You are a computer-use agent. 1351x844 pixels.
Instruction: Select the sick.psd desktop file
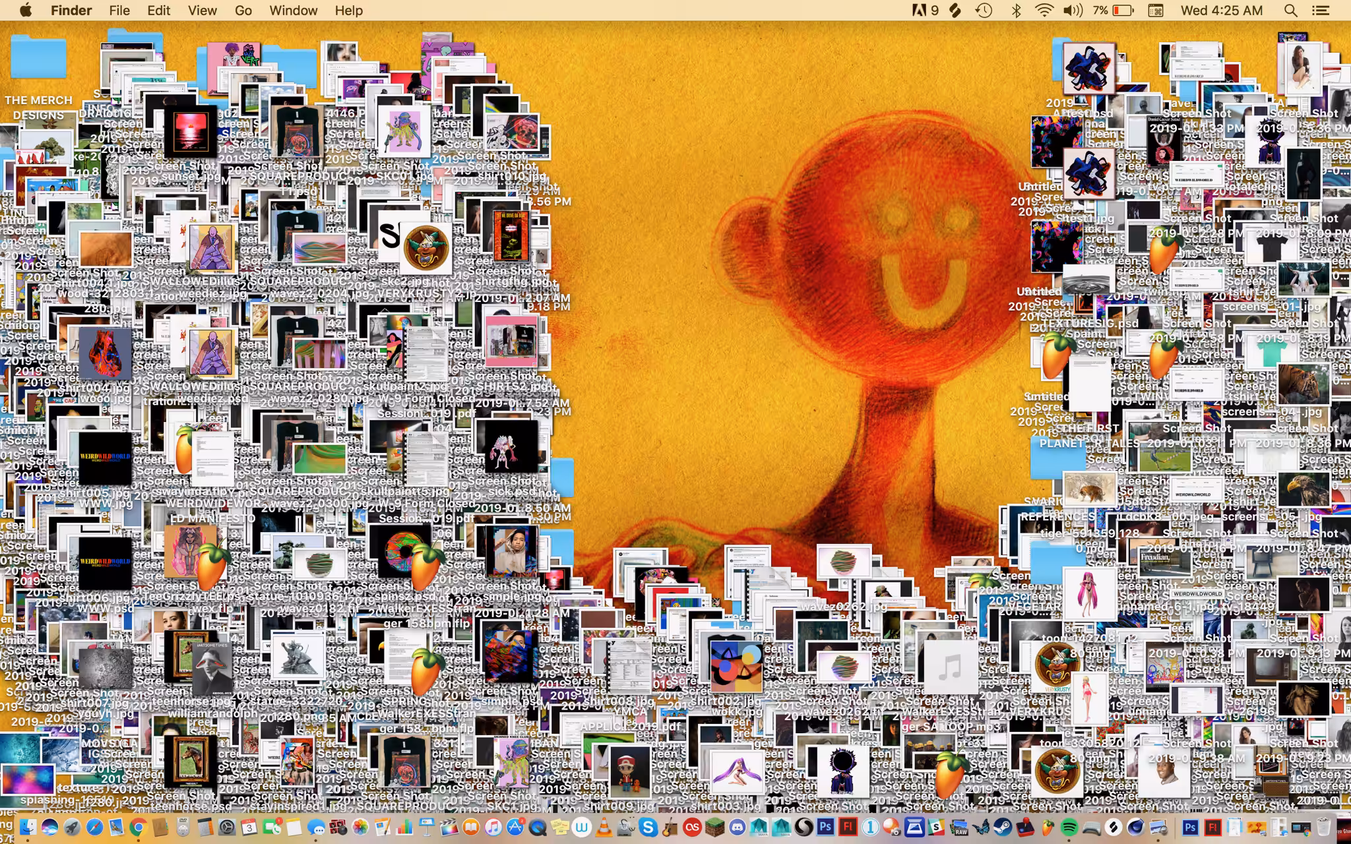click(511, 447)
